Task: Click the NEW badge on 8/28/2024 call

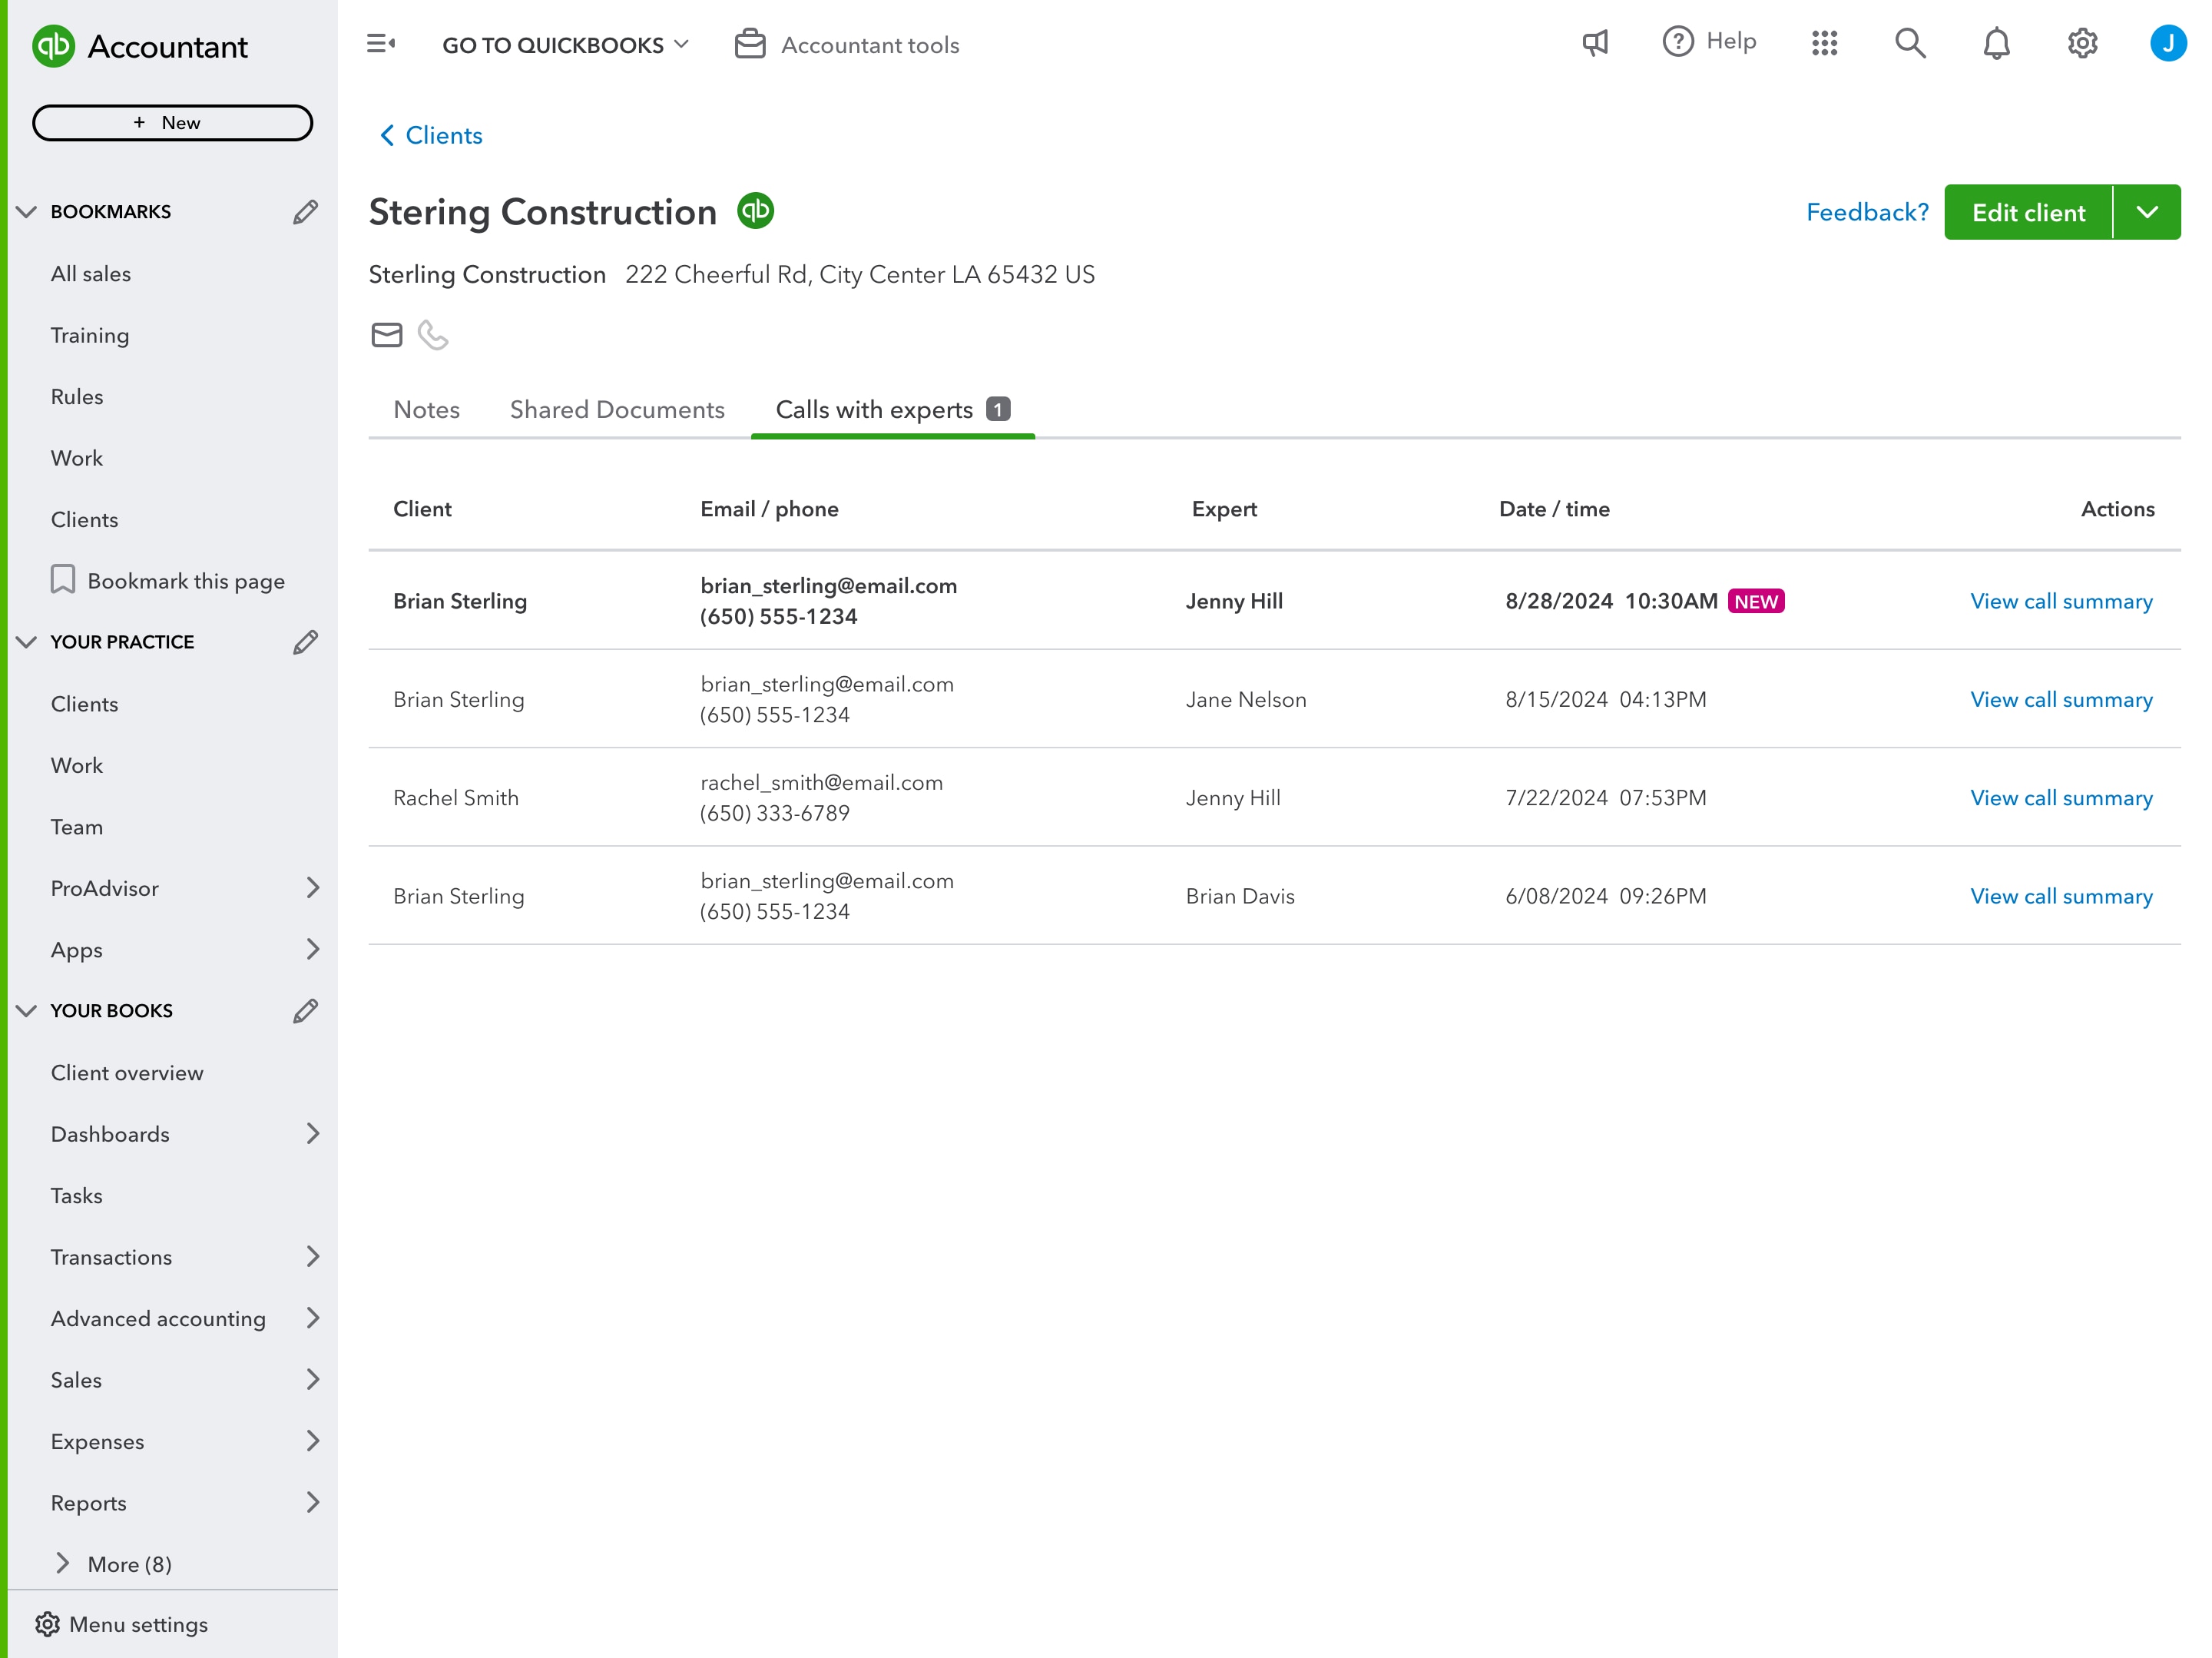Action: (1756, 602)
